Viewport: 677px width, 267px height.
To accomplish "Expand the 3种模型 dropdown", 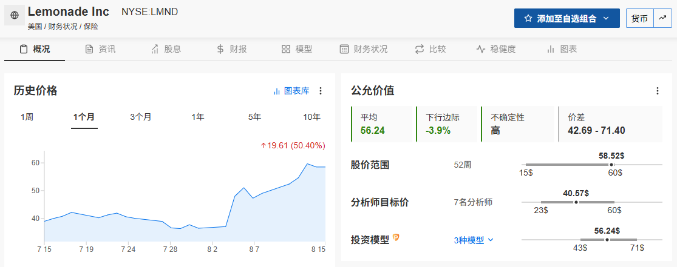I will pyautogui.click(x=473, y=240).
